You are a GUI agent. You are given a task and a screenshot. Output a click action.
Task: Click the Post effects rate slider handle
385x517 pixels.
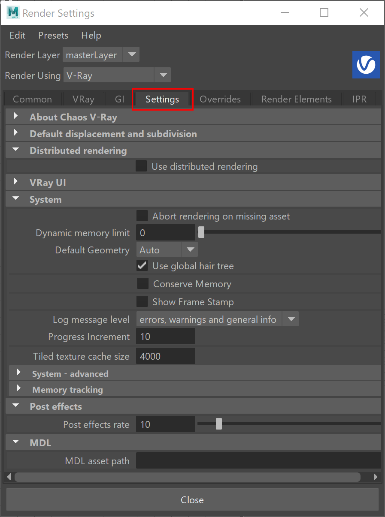click(x=219, y=424)
